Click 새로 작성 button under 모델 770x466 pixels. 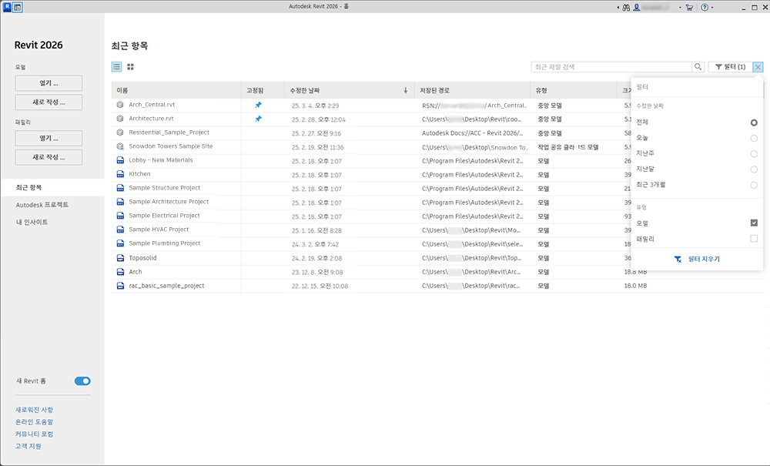49,102
